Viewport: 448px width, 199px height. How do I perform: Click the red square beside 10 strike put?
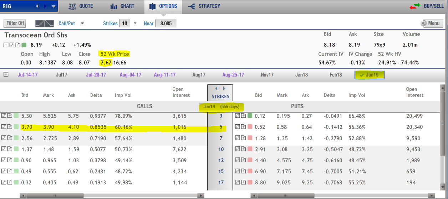tap(250, 149)
